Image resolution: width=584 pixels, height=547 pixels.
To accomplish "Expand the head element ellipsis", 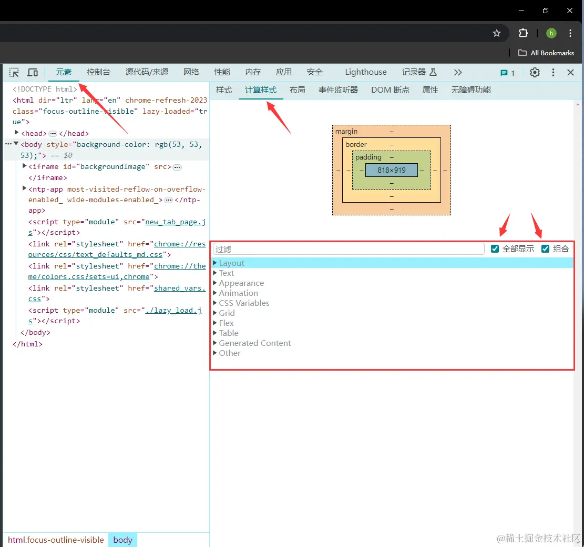I will pos(53,134).
